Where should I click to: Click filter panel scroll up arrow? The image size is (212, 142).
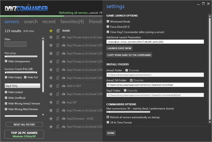point(43,38)
